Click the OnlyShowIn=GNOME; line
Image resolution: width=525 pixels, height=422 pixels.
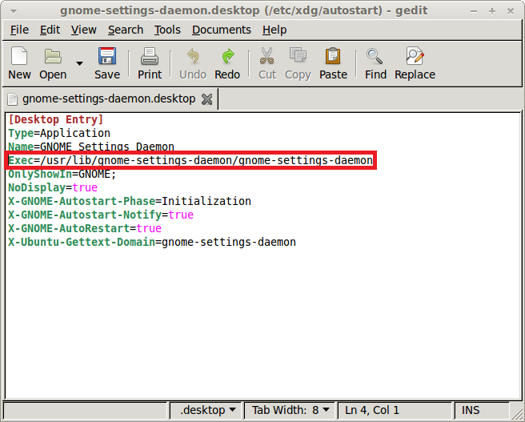coord(62,174)
